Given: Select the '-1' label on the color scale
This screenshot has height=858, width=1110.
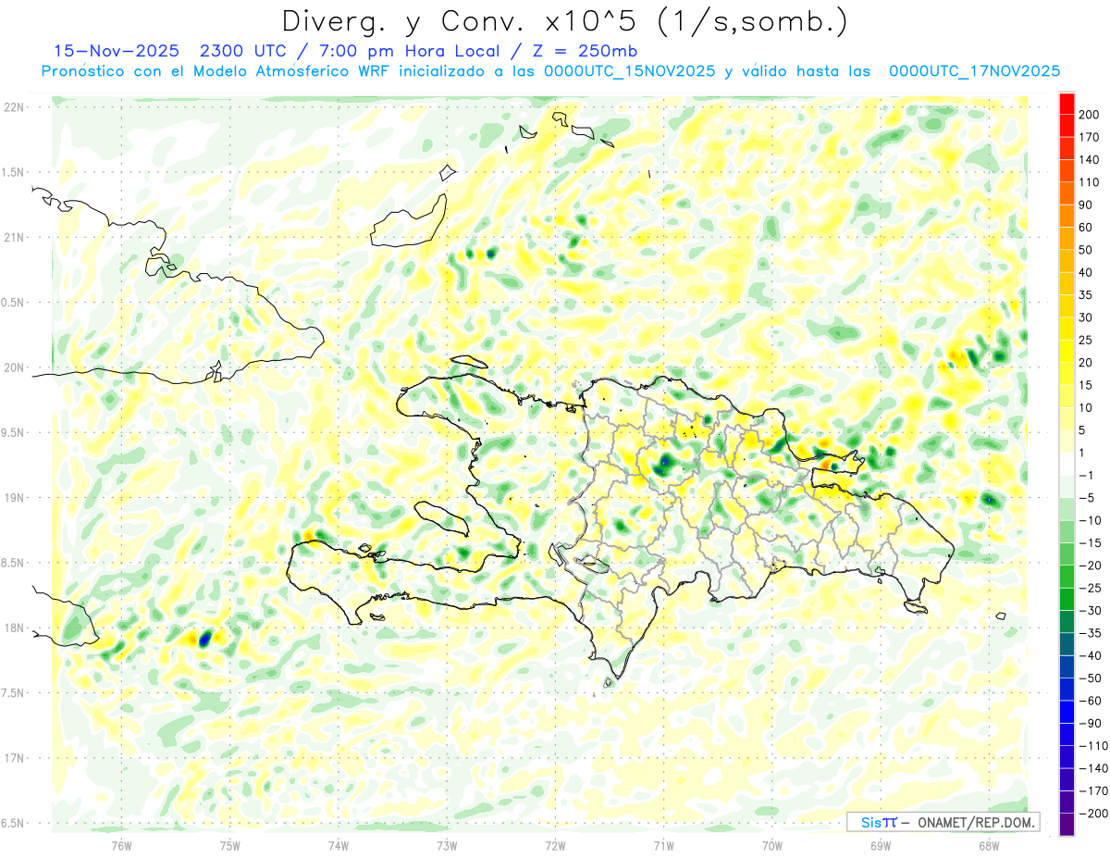Looking at the screenshot, I should tap(1087, 476).
